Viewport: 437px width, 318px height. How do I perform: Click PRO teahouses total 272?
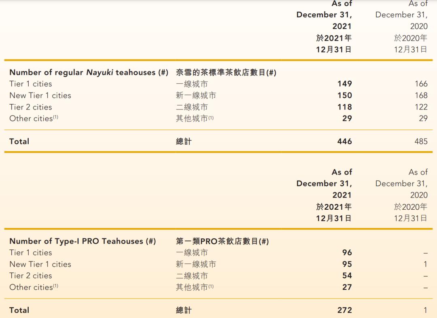[344, 310]
